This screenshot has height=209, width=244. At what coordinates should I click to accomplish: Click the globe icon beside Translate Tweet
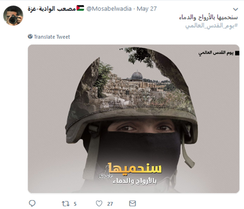pyautogui.click(x=30, y=37)
